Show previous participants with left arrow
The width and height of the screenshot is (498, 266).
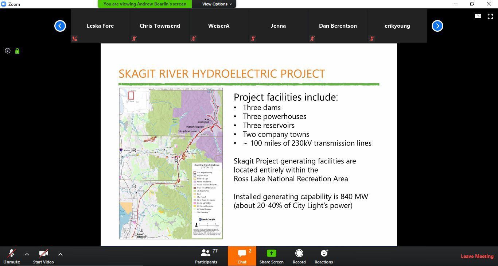pyautogui.click(x=60, y=26)
